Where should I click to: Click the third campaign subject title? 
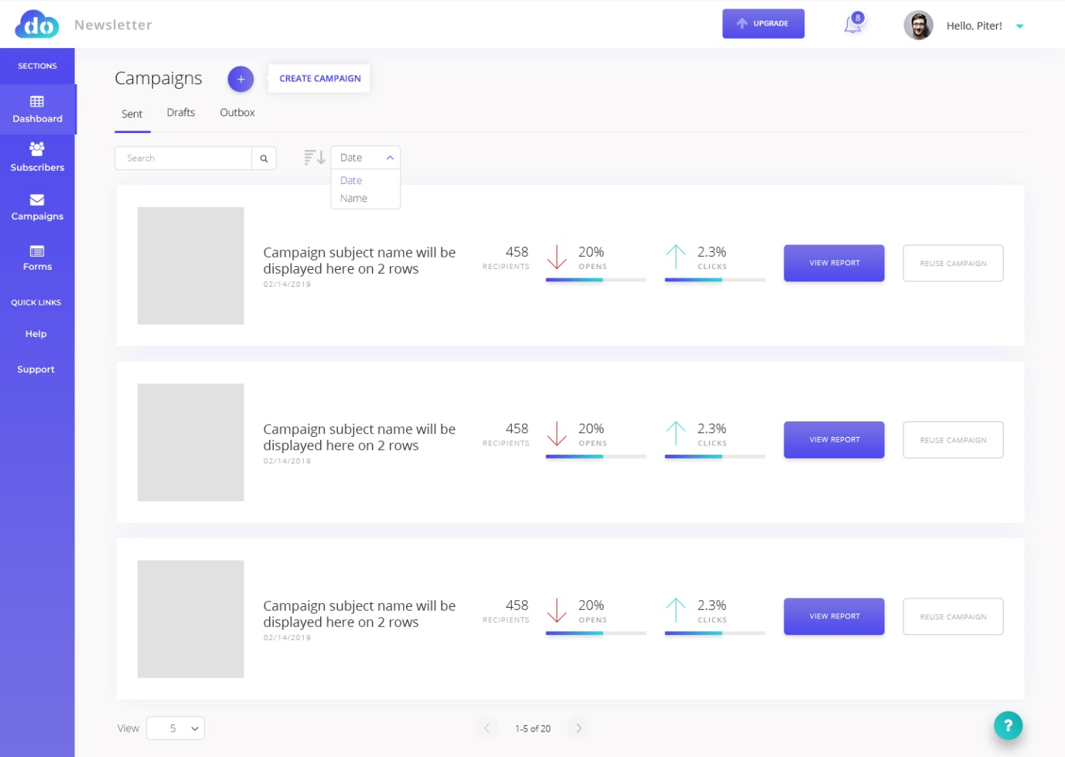(359, 614)
